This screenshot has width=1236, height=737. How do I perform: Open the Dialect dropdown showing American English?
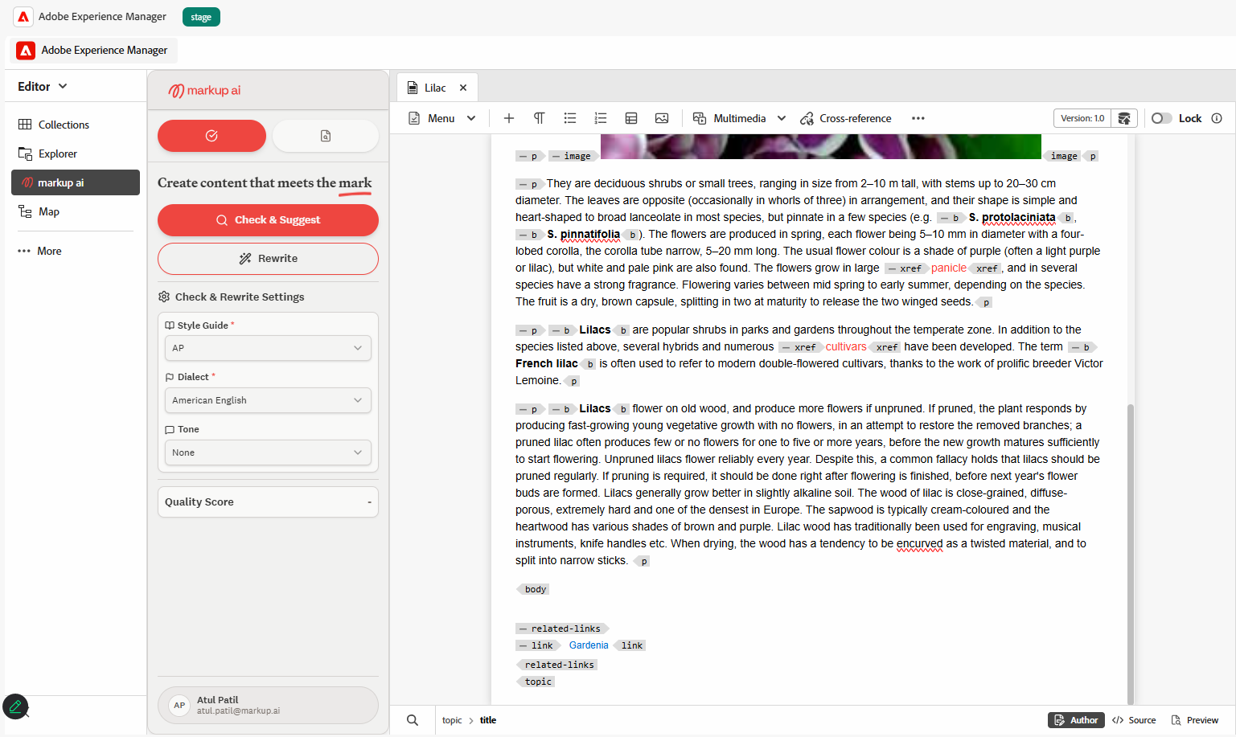click(x=268, y=400)
